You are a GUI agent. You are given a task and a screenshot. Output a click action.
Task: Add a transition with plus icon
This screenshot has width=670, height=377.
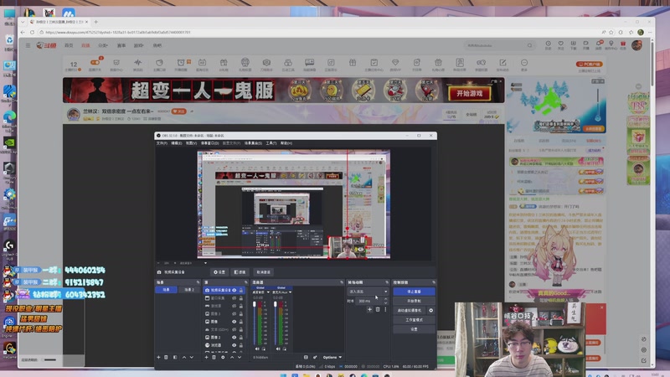point(369,309)
